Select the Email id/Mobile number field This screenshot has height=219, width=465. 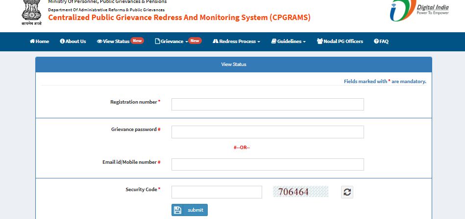(x=268, y=164)
